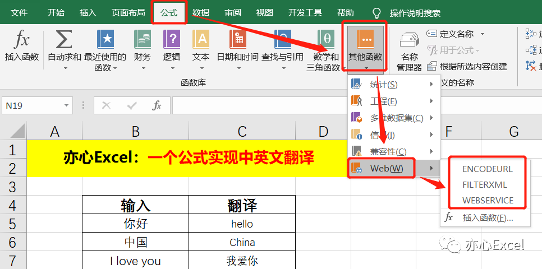Screen dimensions: 542x269
Task: Open the Compatibility (兼容性) submenu
Action: point(394,151)
